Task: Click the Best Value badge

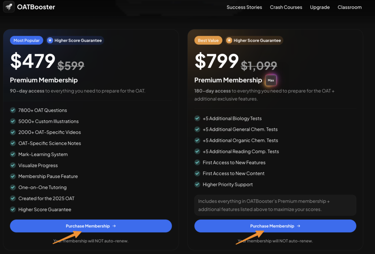Action: pos(208,40)
